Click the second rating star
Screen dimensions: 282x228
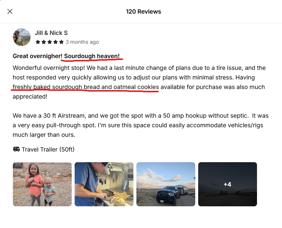[44, 42]
